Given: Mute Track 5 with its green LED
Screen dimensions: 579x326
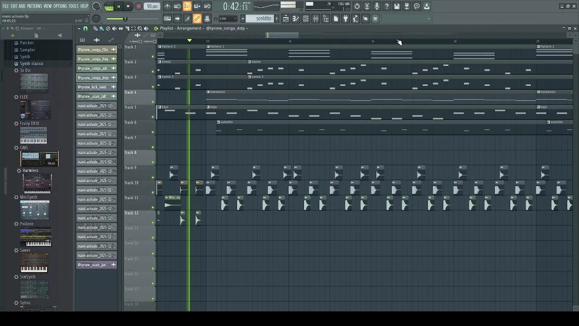Looking at the screenshot, I should [x=153, y=117].
